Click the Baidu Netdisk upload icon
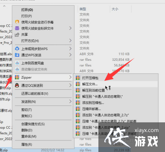Image resolution: width=165 pixels, height=152 pixels. (17, 63)
